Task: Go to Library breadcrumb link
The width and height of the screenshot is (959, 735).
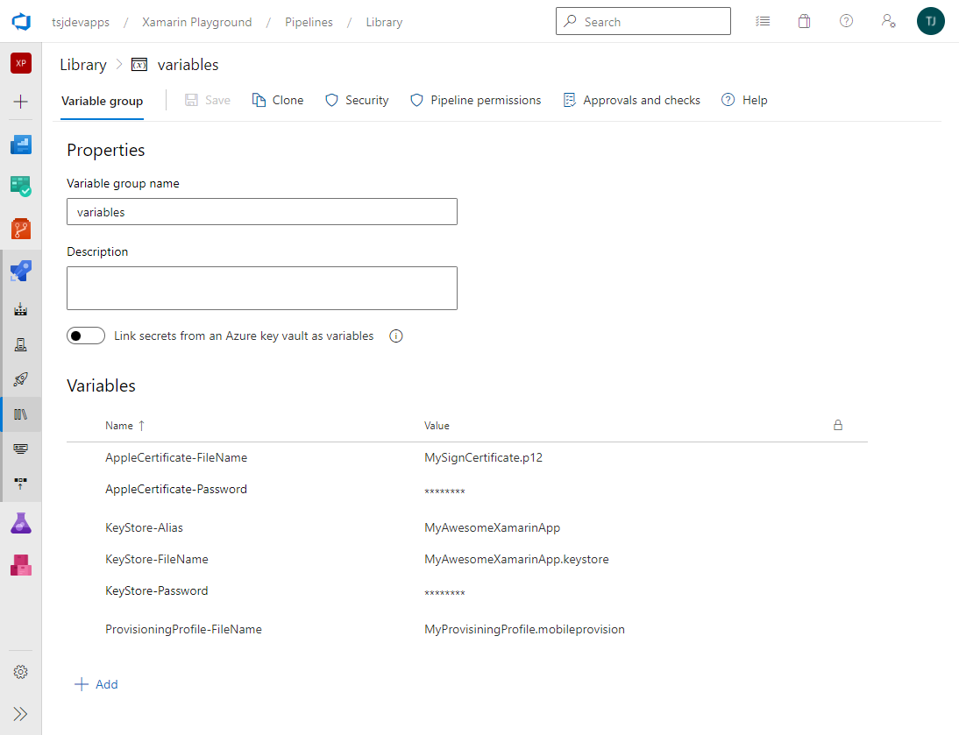Action: coord(82,65)
